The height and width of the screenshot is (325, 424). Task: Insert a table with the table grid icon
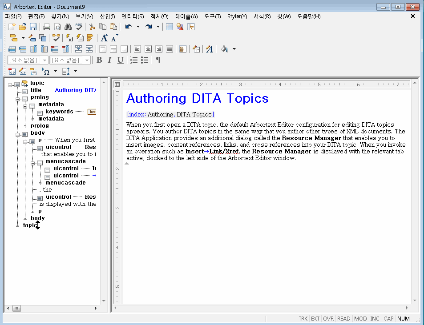coord(170,27)
